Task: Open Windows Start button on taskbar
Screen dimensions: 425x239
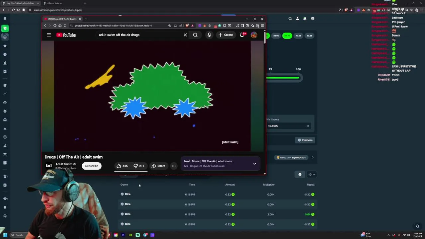Action: [5, 235]
